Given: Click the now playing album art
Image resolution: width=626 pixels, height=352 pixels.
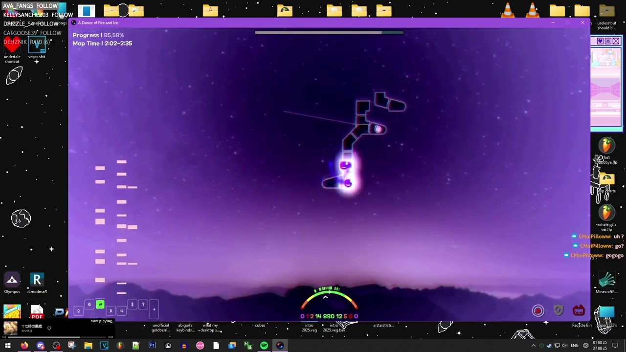Looking at the screenshot, I should click(11, 328).
